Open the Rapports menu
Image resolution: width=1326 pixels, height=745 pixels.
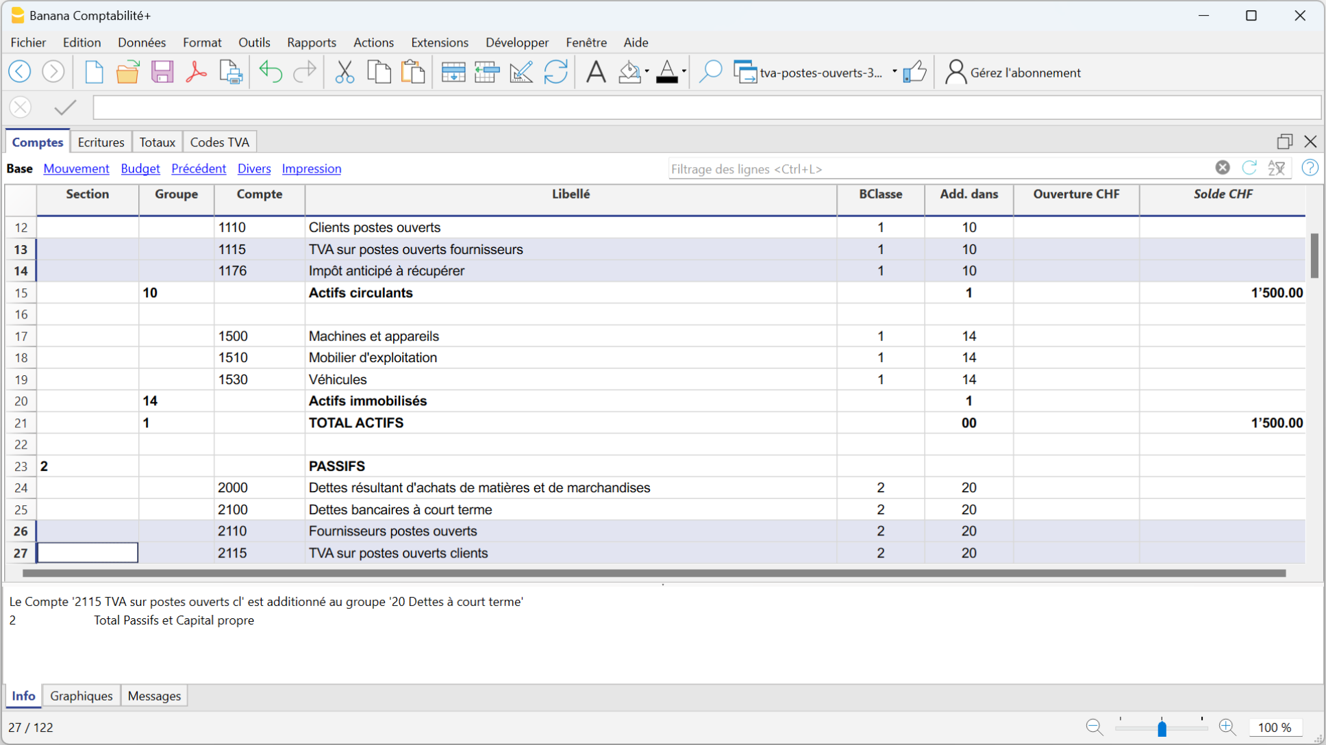(x=311, y=42)
